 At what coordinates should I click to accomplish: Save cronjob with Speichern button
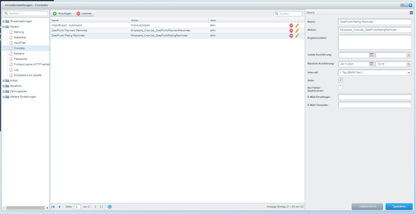(x=399, y=206)
